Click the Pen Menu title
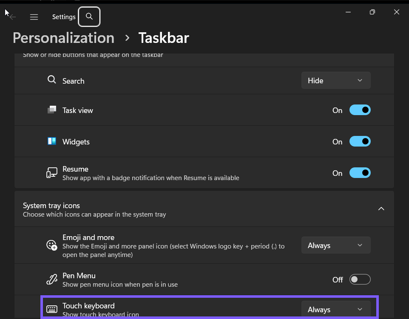This screenshot has width=409, height=319. 79,276
